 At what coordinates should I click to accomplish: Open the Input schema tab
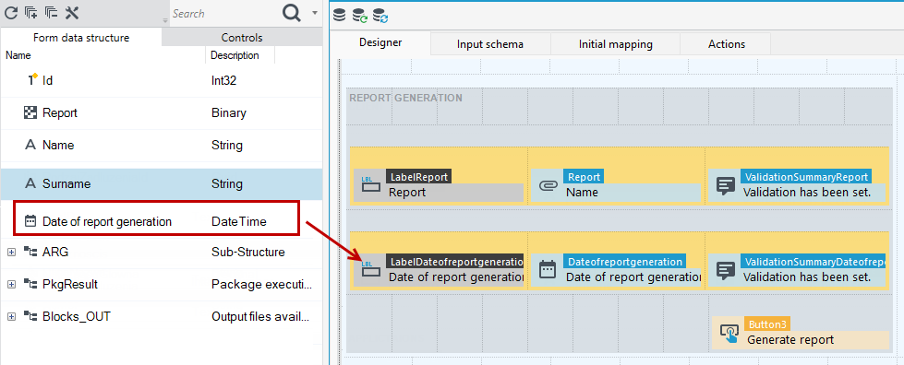click(490, 44)
